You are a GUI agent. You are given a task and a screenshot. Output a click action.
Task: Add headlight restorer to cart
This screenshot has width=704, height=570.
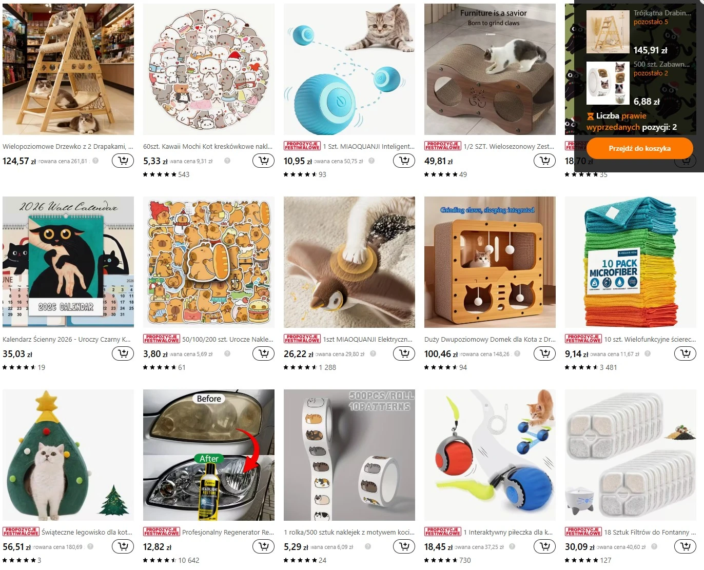click(264, 546)
